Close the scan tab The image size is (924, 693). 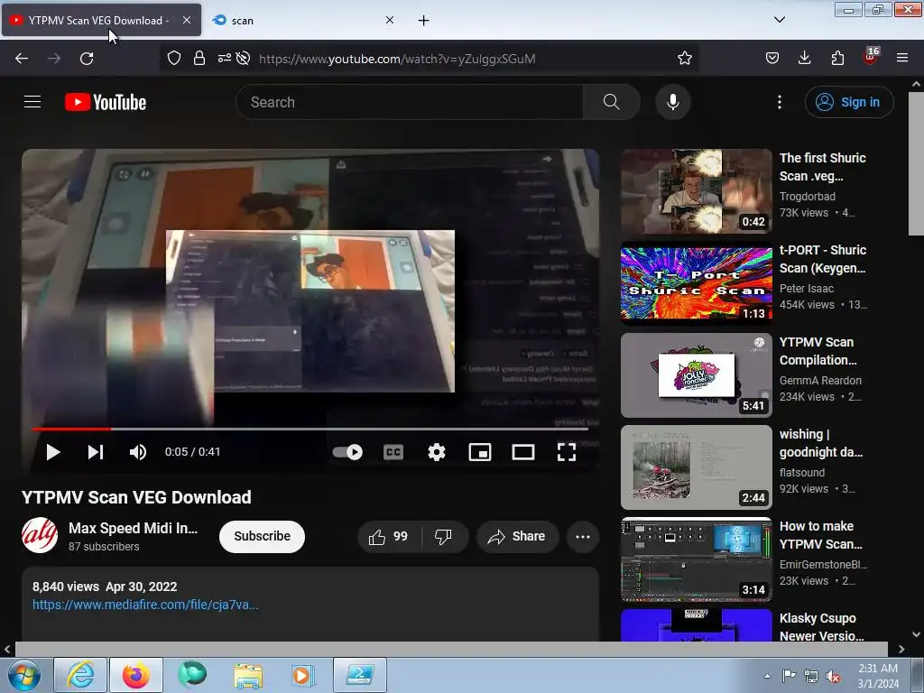[x=390, y=20]
